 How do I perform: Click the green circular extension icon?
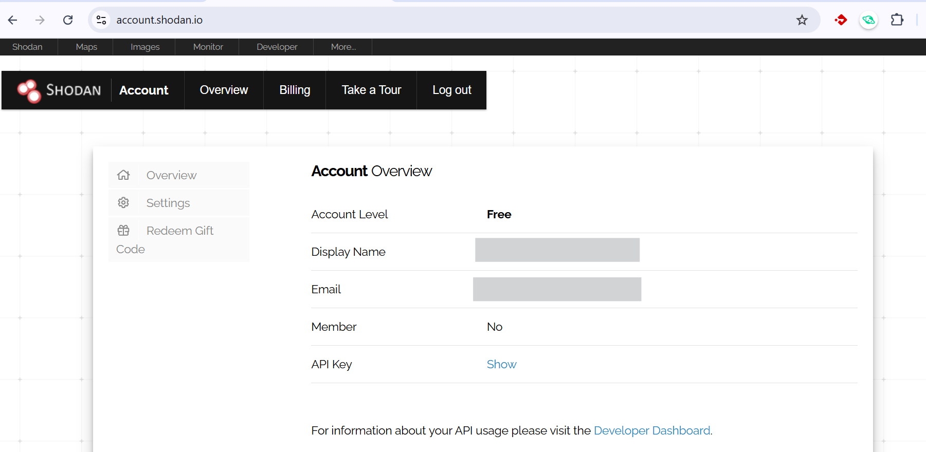[x=868, y=20]
